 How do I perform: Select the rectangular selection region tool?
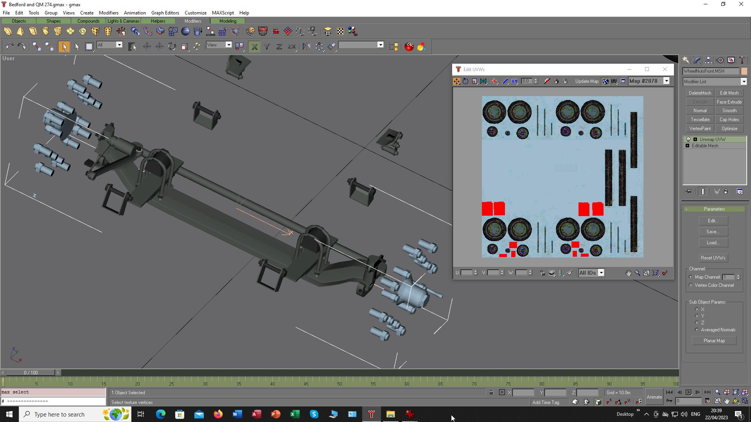89,46
